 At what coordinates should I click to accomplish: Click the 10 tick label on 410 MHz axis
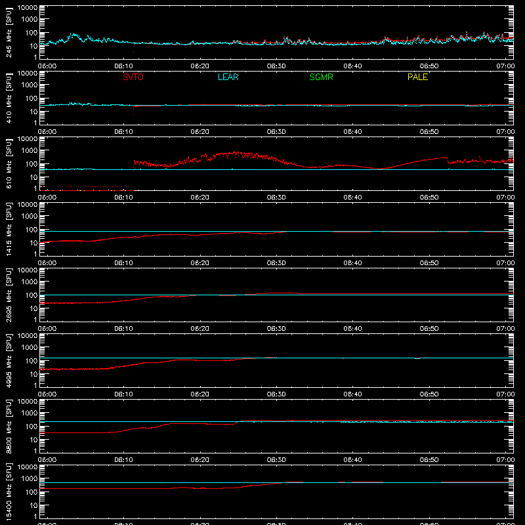coord(33,112)
